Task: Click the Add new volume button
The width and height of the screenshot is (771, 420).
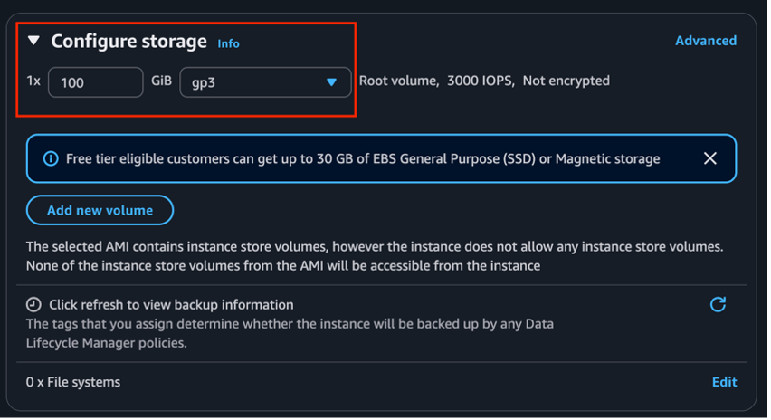Action: point(100,210)
